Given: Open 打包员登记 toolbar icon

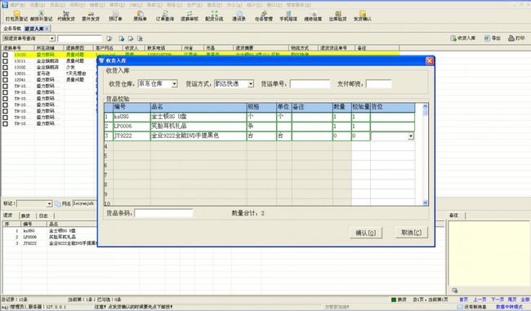Looking at the screenshot, I should pyautogui.click(x=16, y=16).
